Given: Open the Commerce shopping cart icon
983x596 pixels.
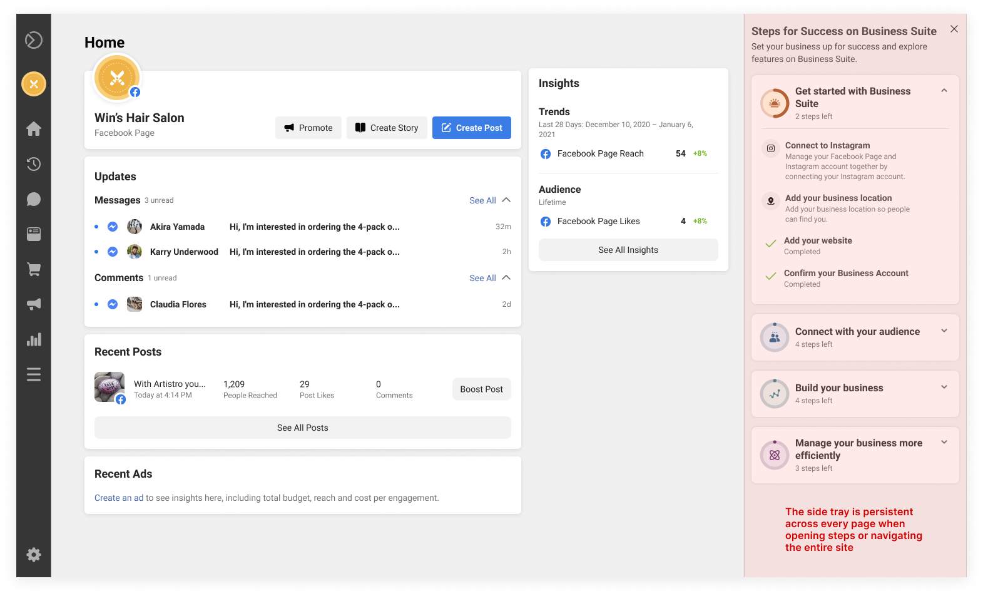Looking at the screenshot, I should [x=34, y=269].
